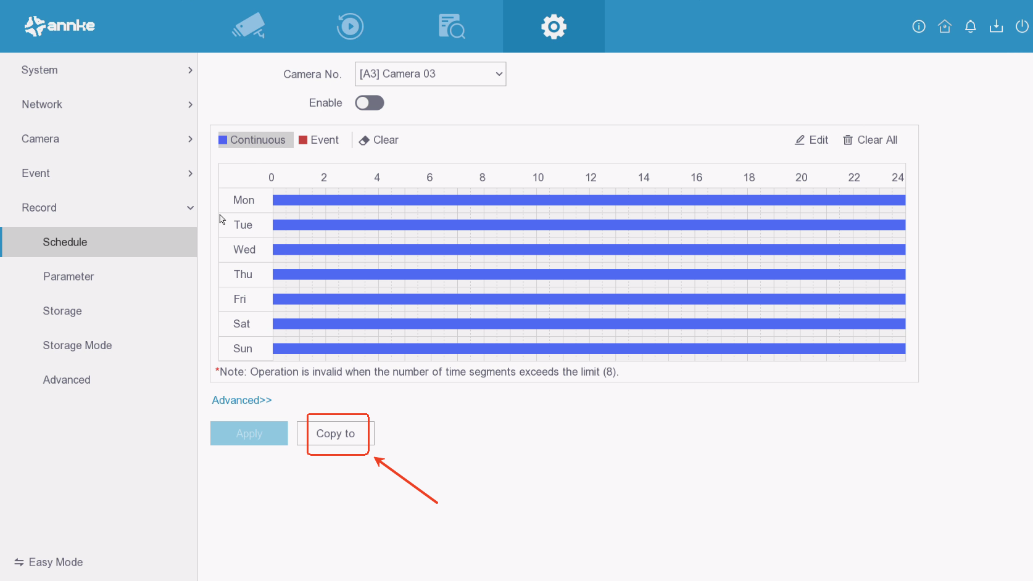Click the hour 24 label on timeline

pos(897,178)
